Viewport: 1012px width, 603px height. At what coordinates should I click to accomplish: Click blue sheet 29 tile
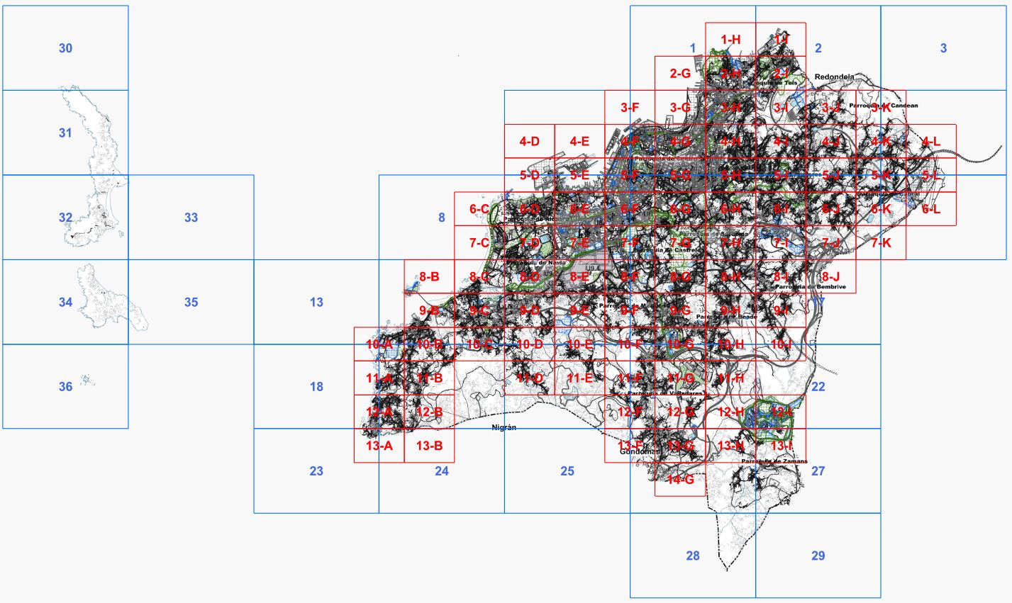coord(818,556)
